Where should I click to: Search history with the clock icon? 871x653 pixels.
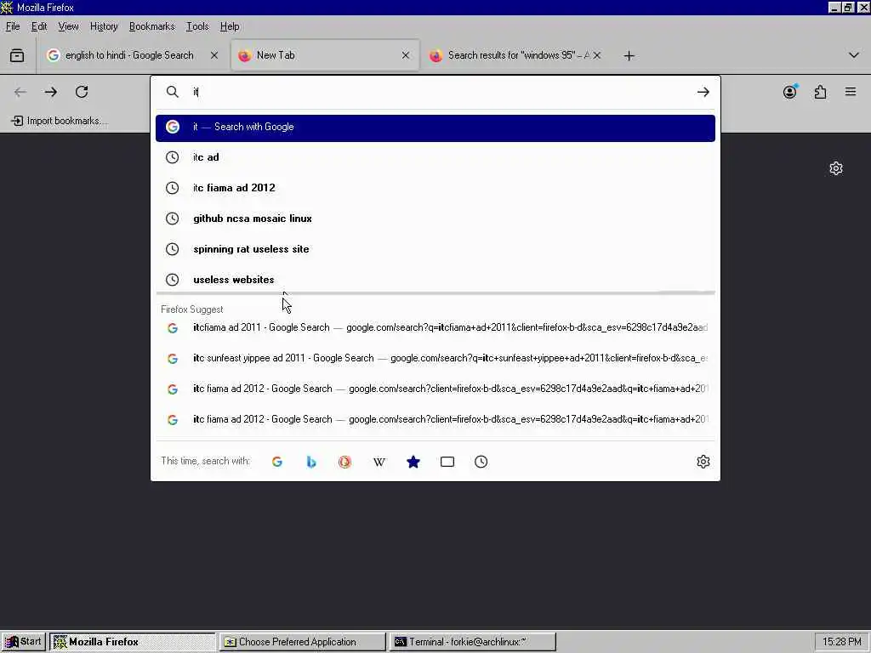(x=481, y=462)
